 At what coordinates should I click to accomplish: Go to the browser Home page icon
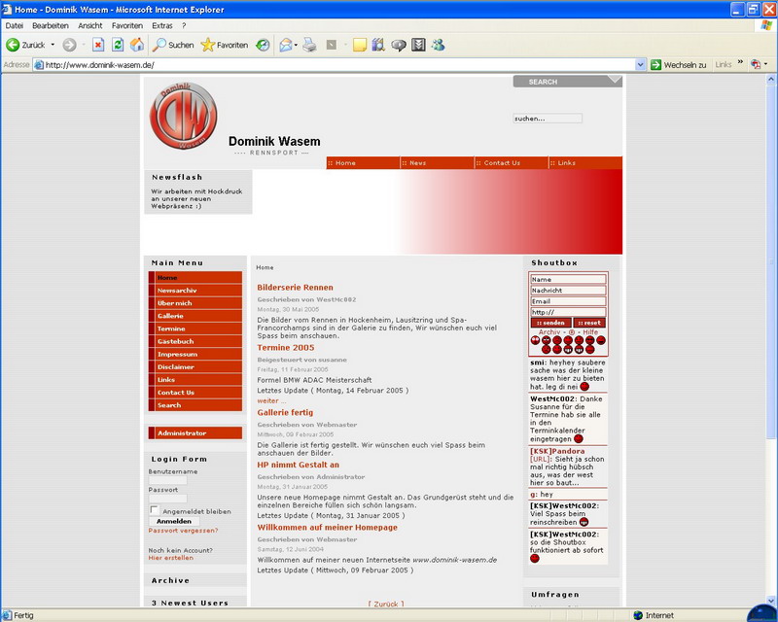tap(137, 45)
